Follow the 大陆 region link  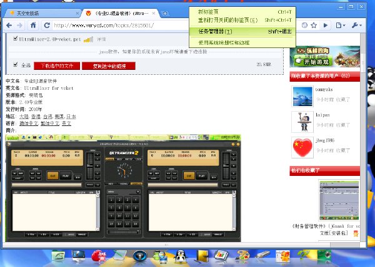(24, 117)
